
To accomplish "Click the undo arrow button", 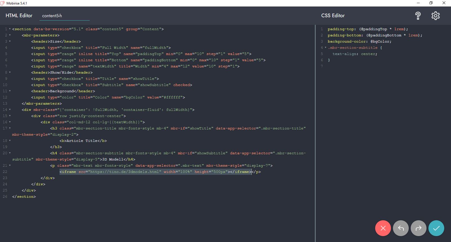I will [x=401, y=228].
